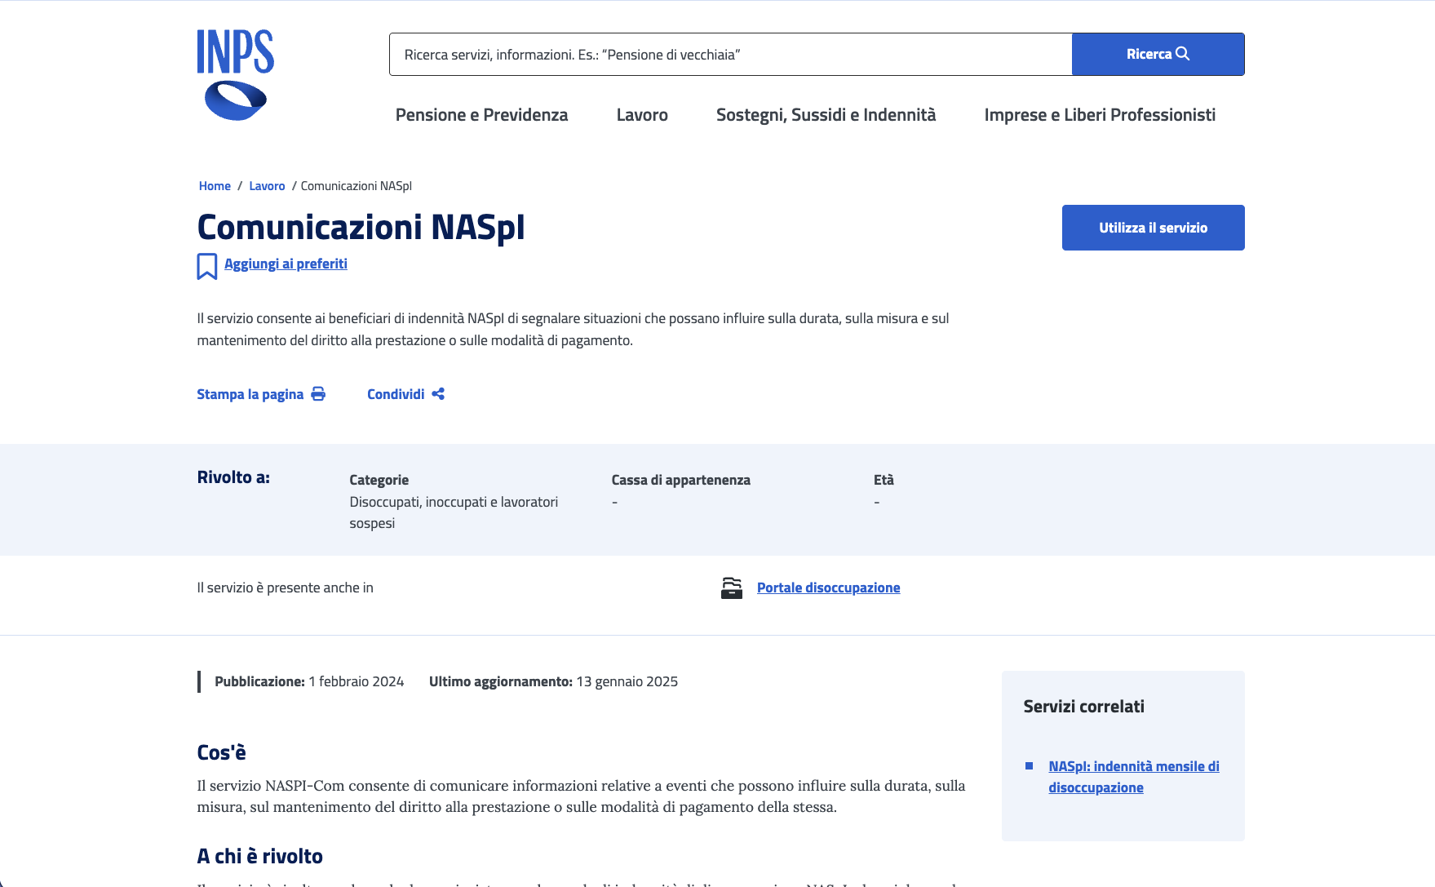Click the Comunicazioni NASpI breadcrumb text

point(356,186)
